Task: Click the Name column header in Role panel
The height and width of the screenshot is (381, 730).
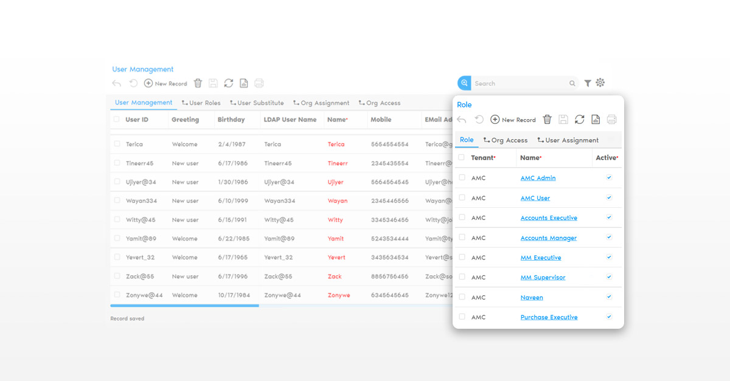Action: pyautogui.click(x=531, y=157)
